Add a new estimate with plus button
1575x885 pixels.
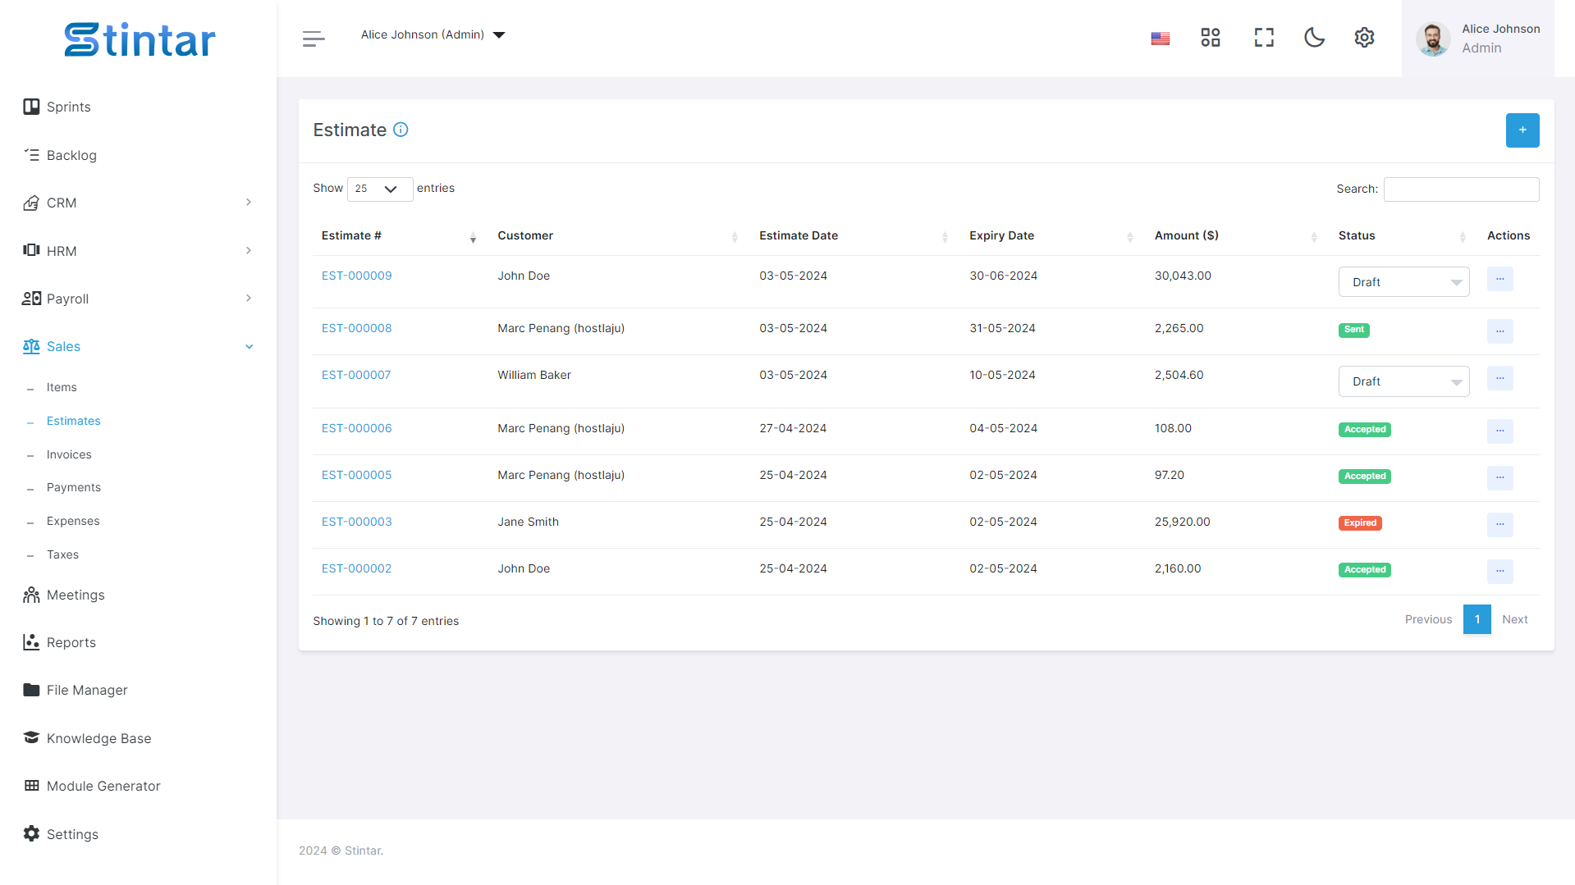pyautogui.click(x=1522, y=130)
